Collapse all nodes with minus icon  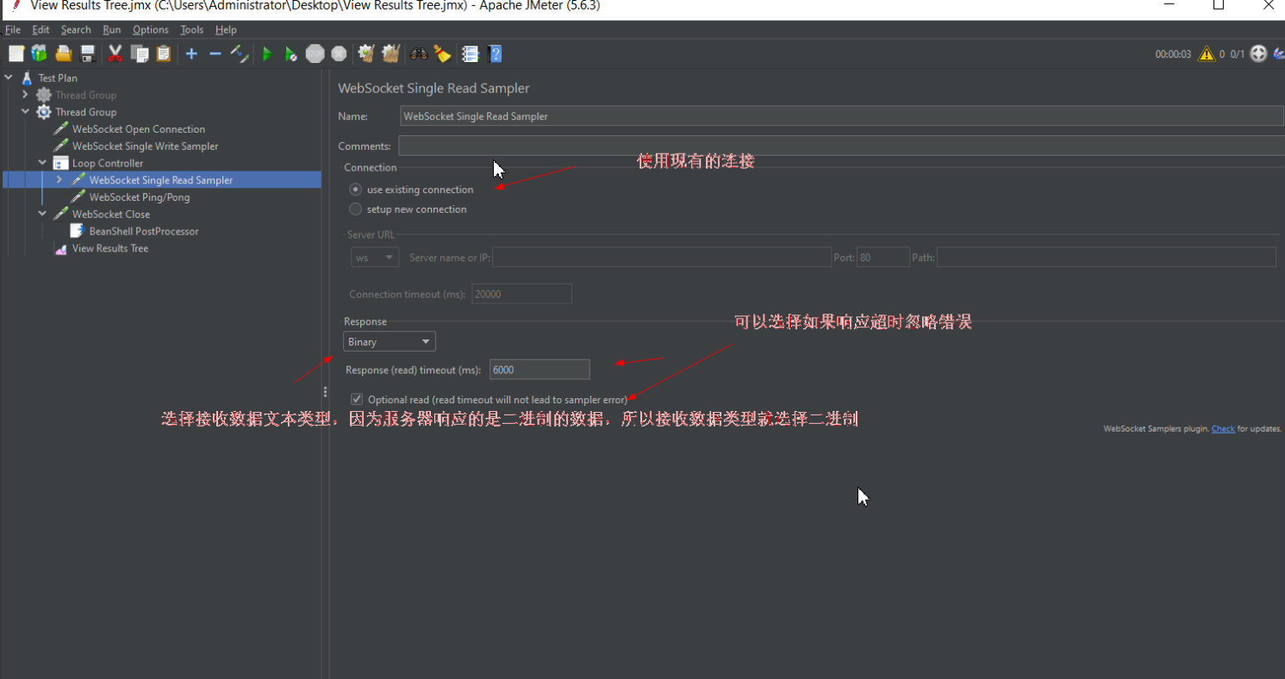(x=215, y=53)
